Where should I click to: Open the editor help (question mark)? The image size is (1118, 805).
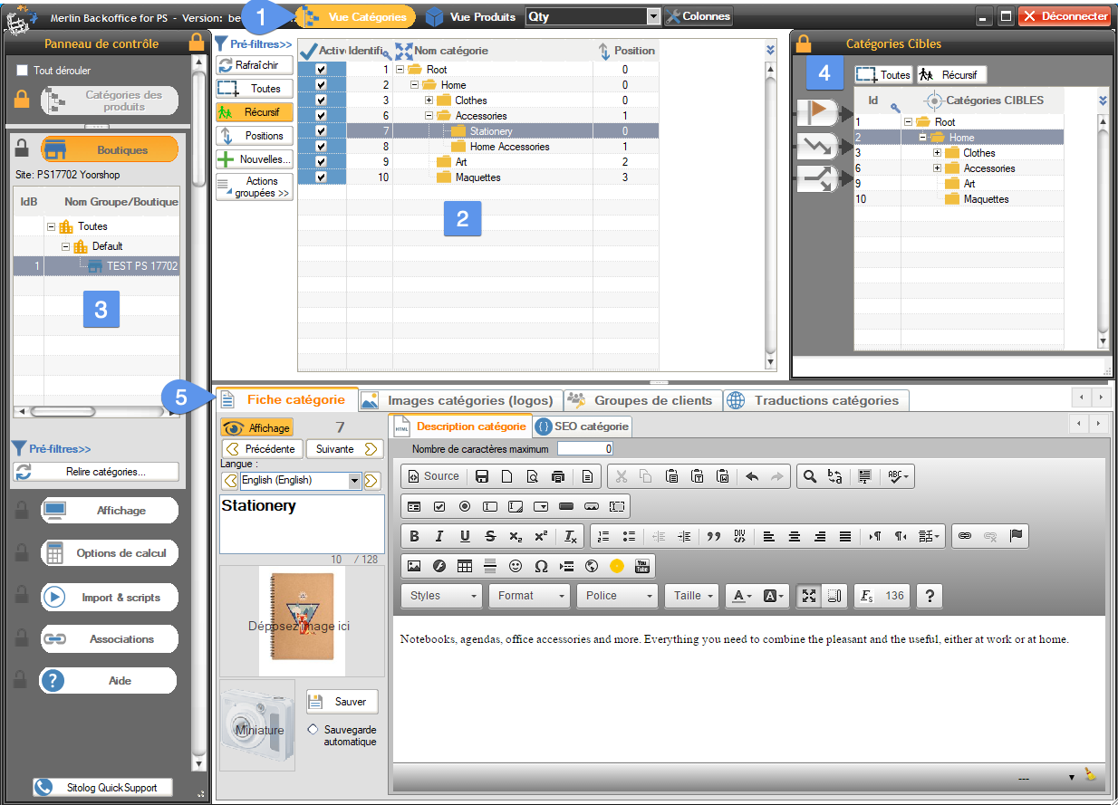tap(929, 596)
